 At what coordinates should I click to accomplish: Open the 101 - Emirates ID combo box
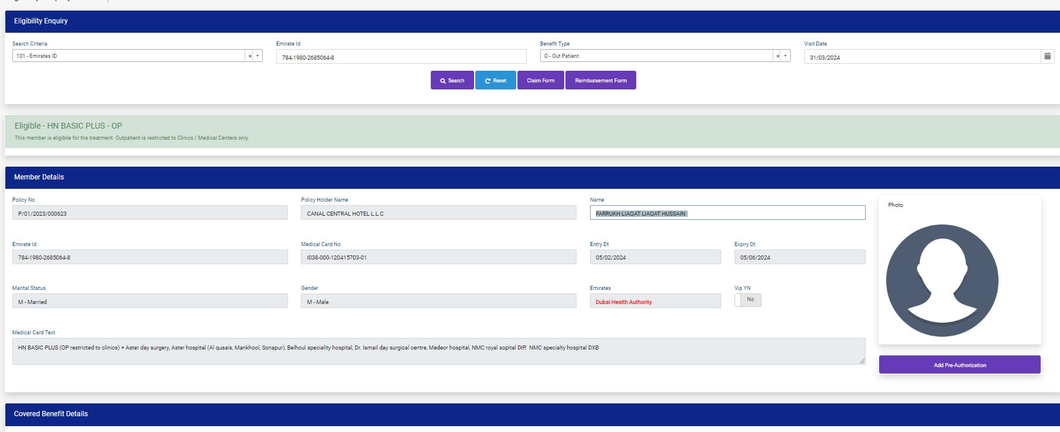pyautogui.click(x=129, y=56)
